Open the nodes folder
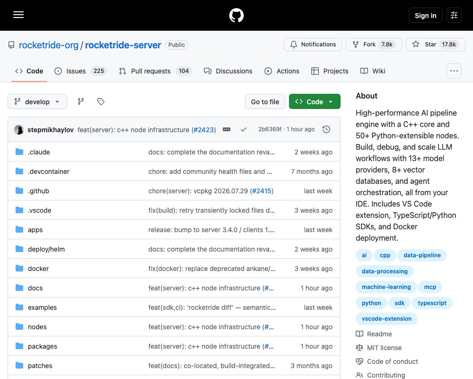Viewport: 473px width, 379px height. [x=37, y=327]
